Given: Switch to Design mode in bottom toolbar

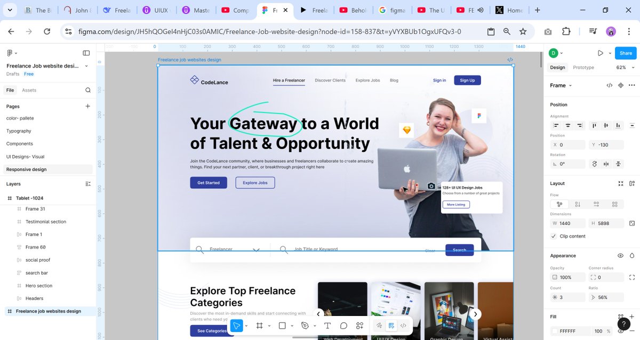Looking at the screenshot, I should [391, 326].
